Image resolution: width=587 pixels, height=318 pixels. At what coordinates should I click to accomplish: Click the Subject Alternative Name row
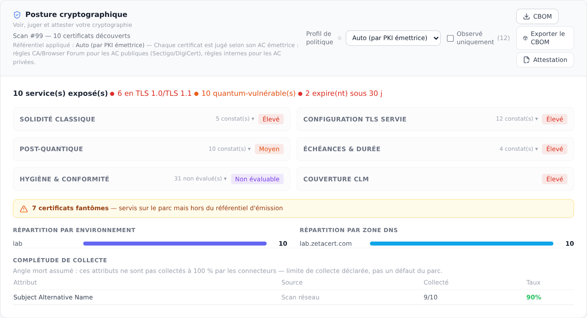pos(293,297)
